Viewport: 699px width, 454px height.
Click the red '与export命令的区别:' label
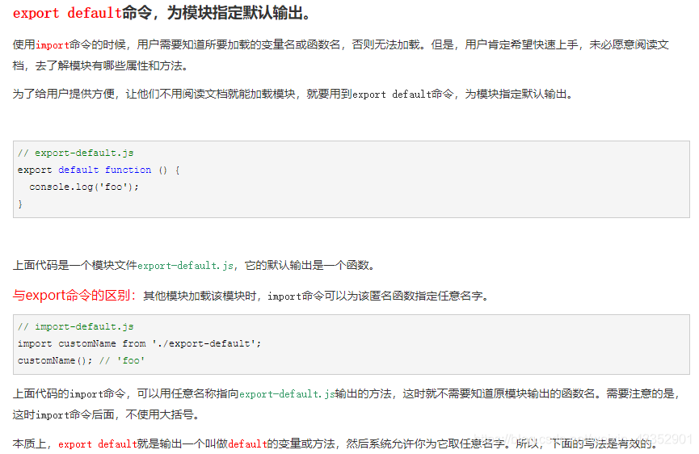(74, 296)
